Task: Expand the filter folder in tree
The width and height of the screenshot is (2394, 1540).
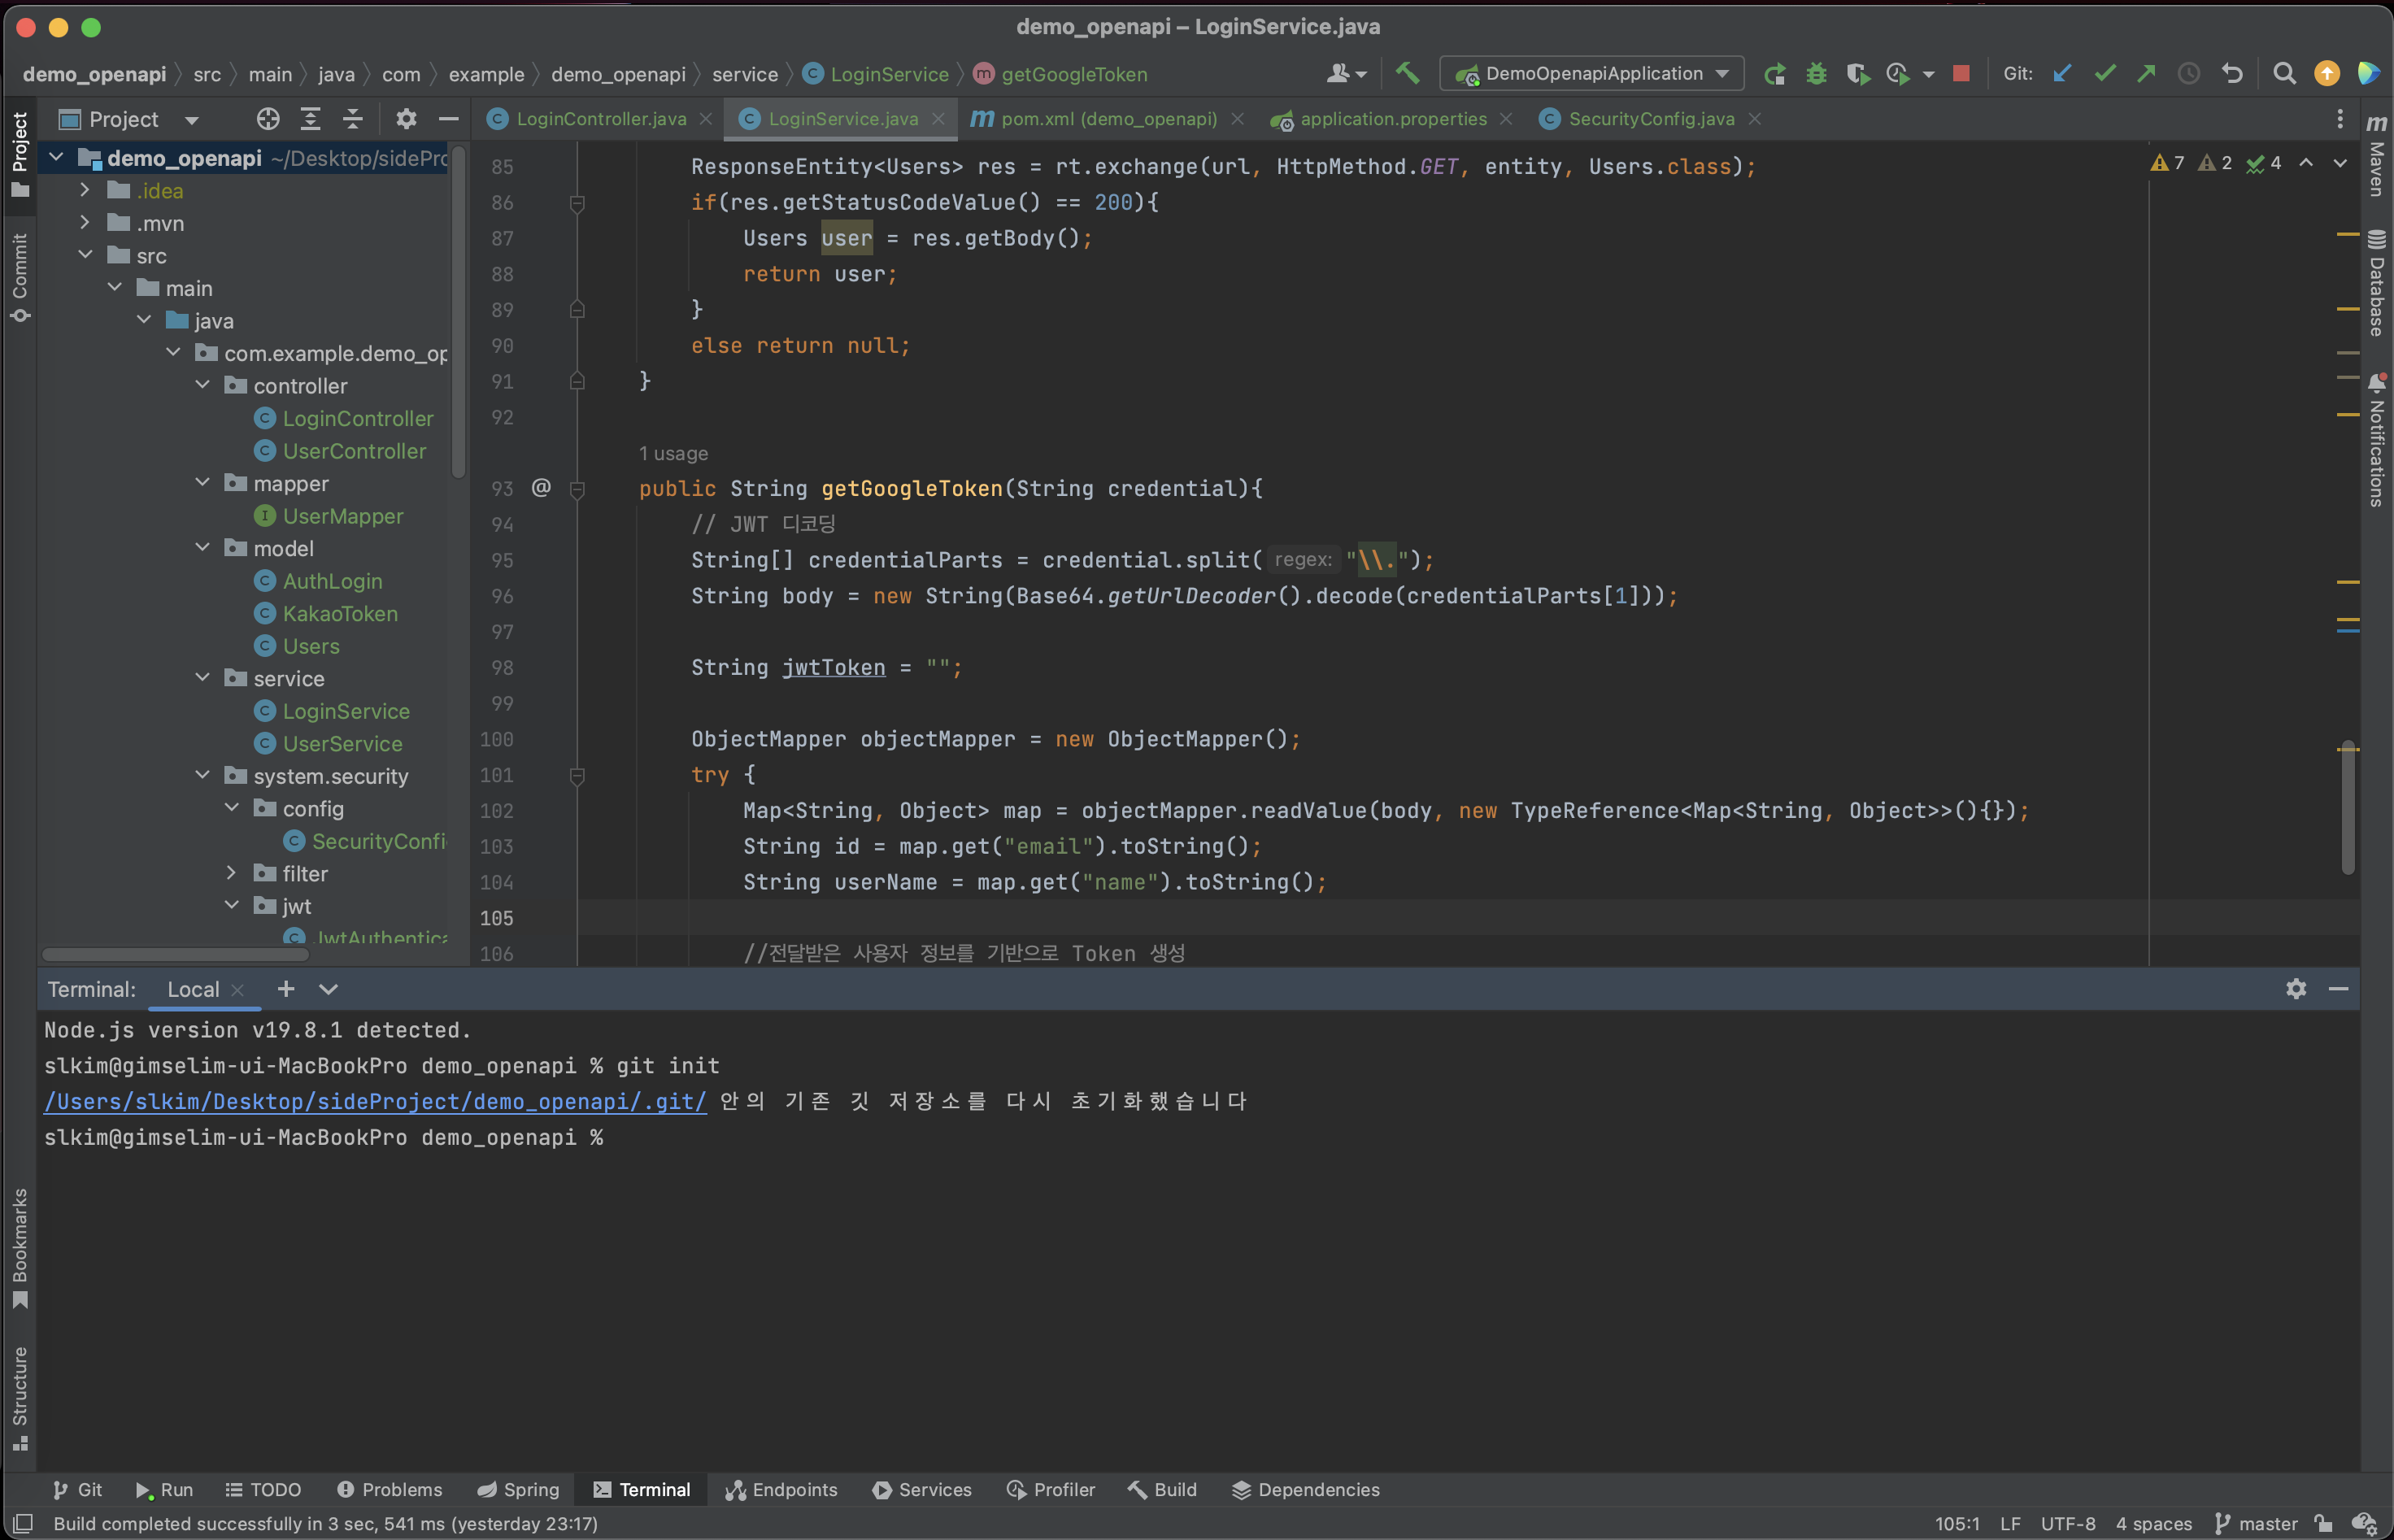Action: pyautogui.click(x=232, y=873)
